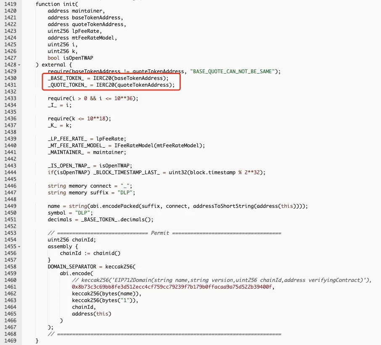Image resolution: width=381 pixels, height=345 pixels.
Task: Click the Permit comment divider line
Action: [x=164, y=233]
